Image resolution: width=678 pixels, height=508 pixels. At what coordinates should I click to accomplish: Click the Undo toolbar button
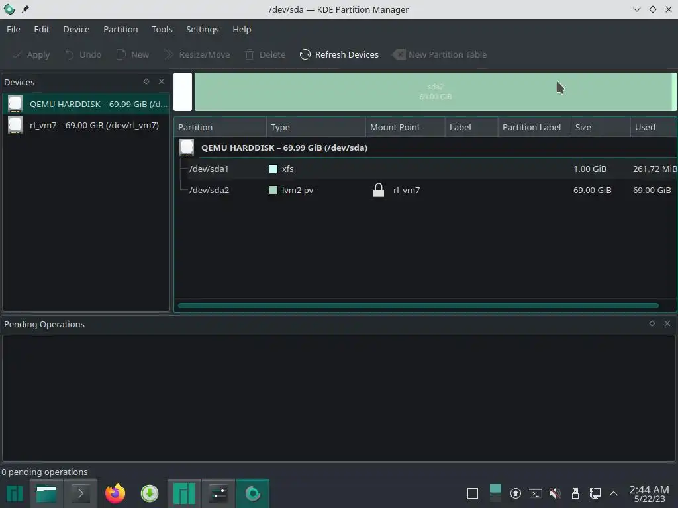pyautogui.click(x=83, y=54)
